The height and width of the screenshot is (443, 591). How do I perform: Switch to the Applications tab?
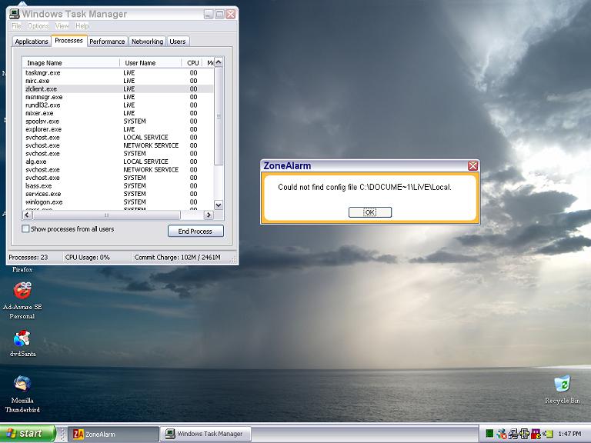[x=32, y=42]
